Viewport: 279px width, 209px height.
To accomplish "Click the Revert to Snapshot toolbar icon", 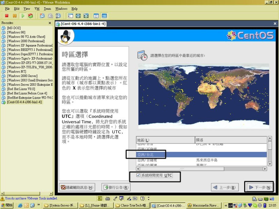I will tap(50, 16).
